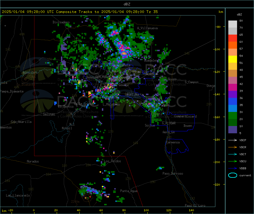
Task: Click the El_Desvio map label
Action: pyautogui.click(x=66, y=107)
